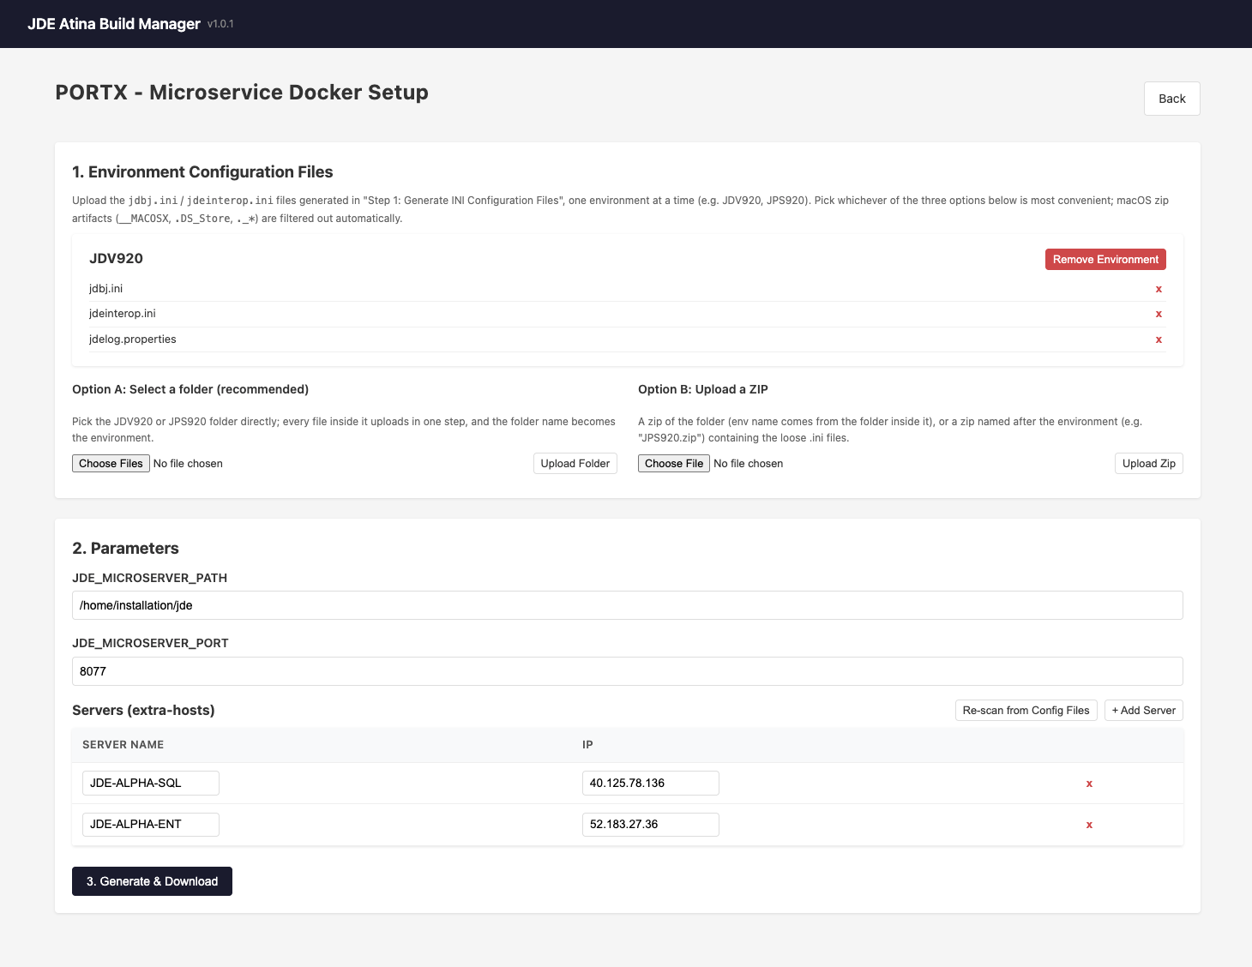The image size is (1252, 967).
Task: Edit the JDE-ALPHA-ENT server name field
Action: pos(151,825)
